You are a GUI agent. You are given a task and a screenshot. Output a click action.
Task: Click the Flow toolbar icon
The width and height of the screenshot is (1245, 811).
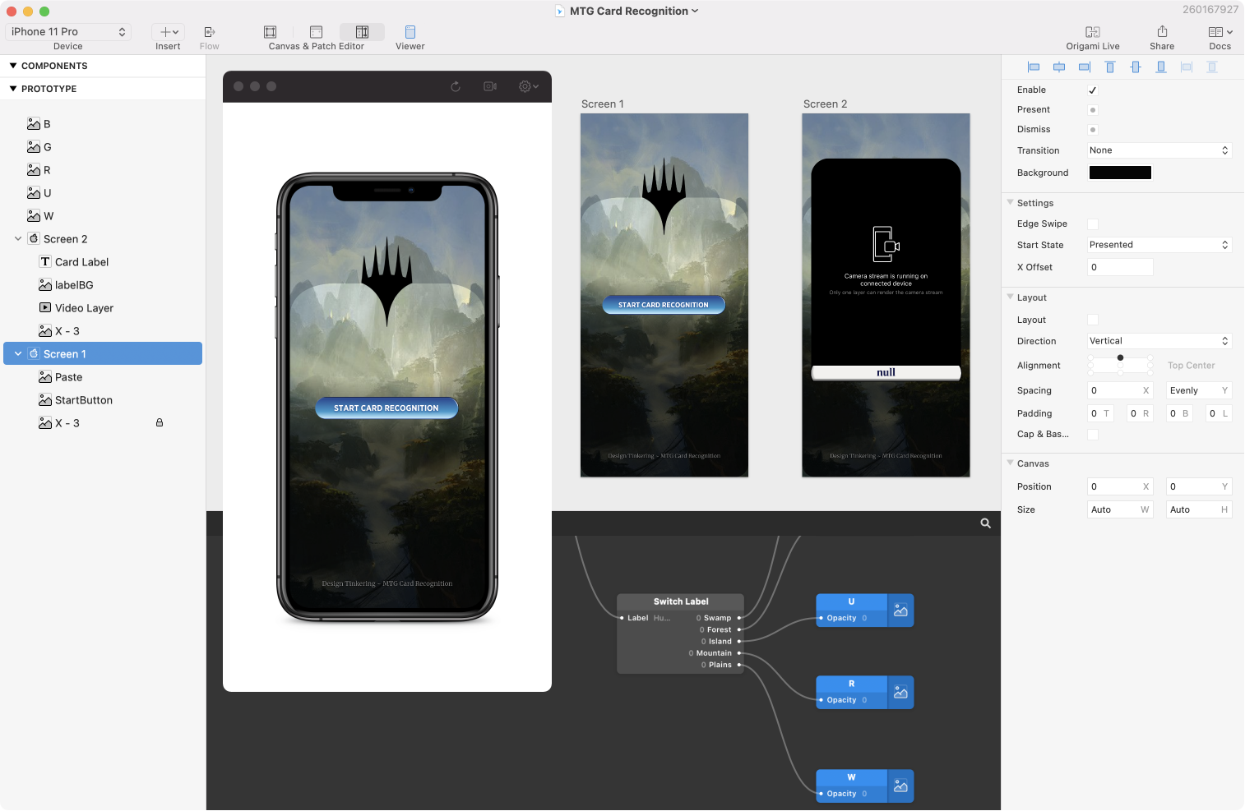(x=210, y=32)
